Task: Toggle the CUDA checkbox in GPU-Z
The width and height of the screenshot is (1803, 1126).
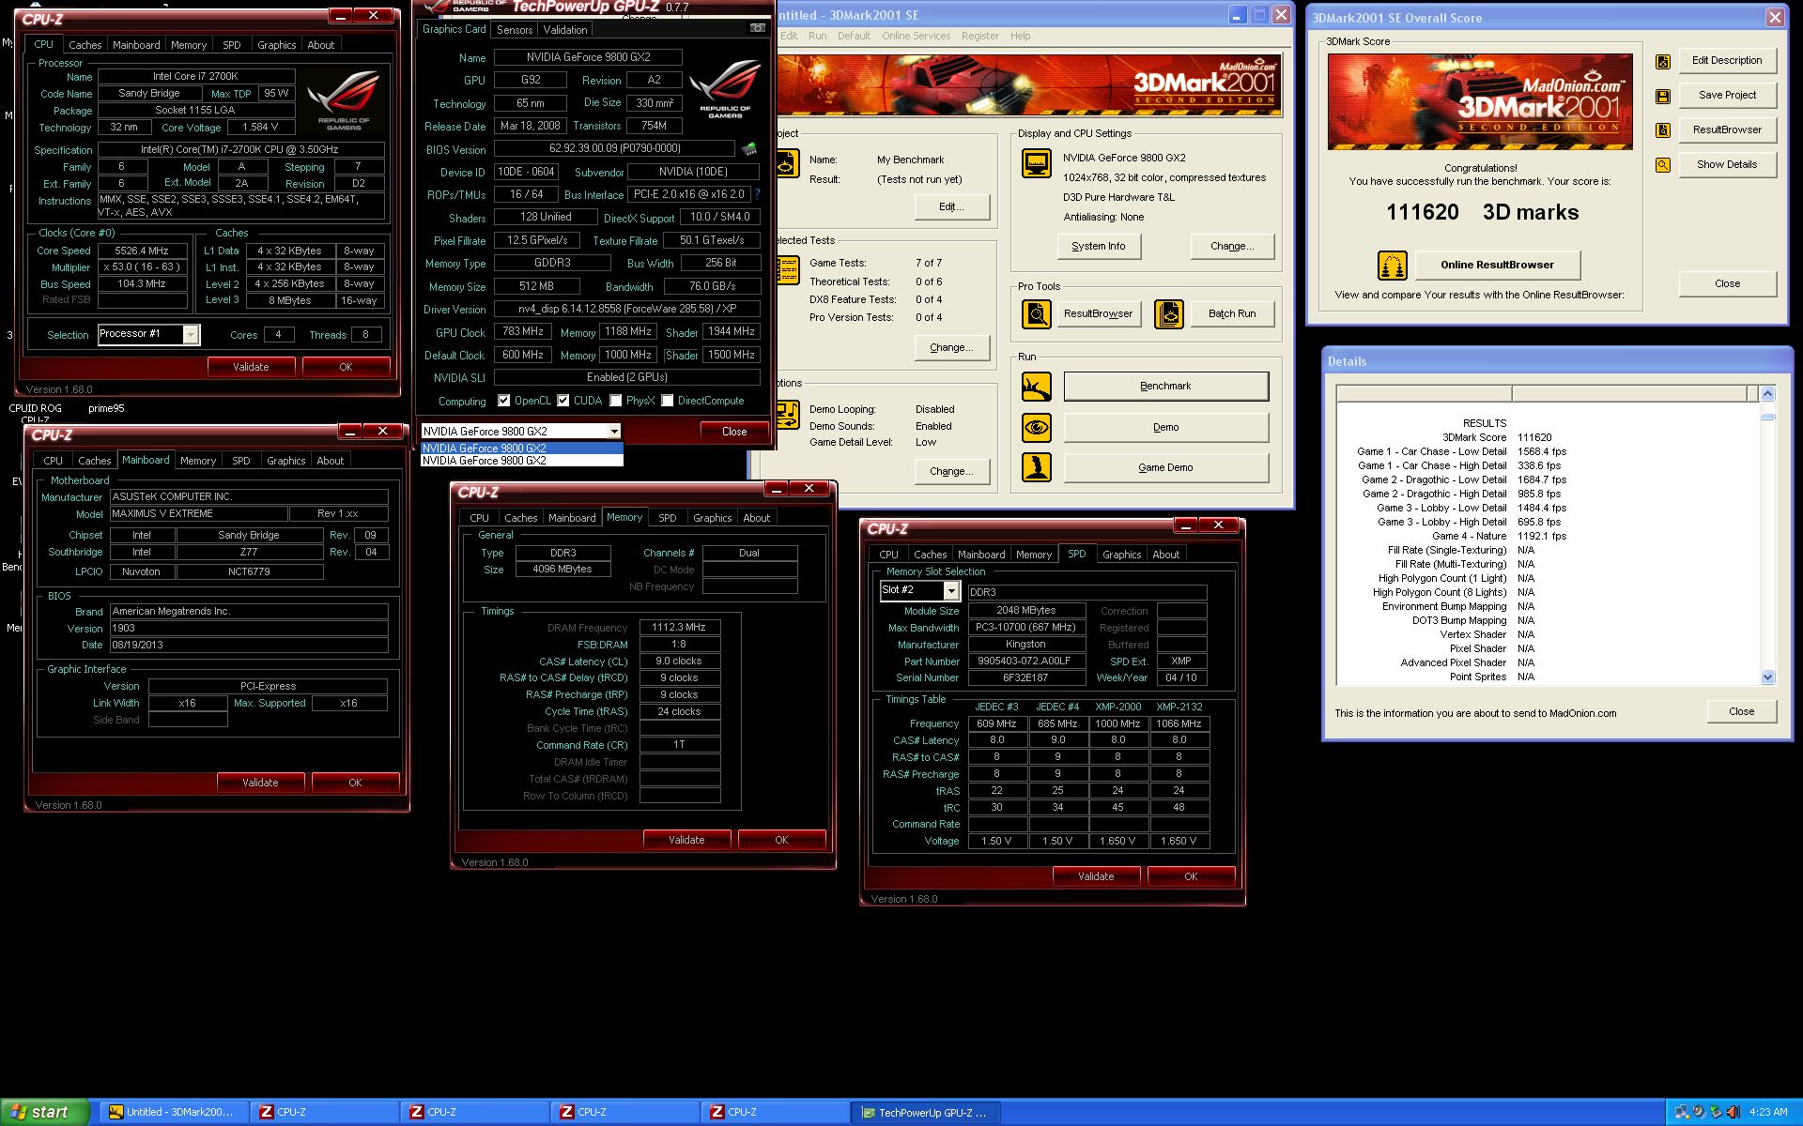Action: tap(563, 401)
